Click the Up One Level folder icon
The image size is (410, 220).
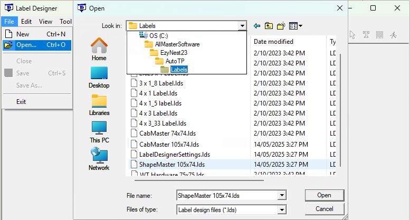point(269,26)
